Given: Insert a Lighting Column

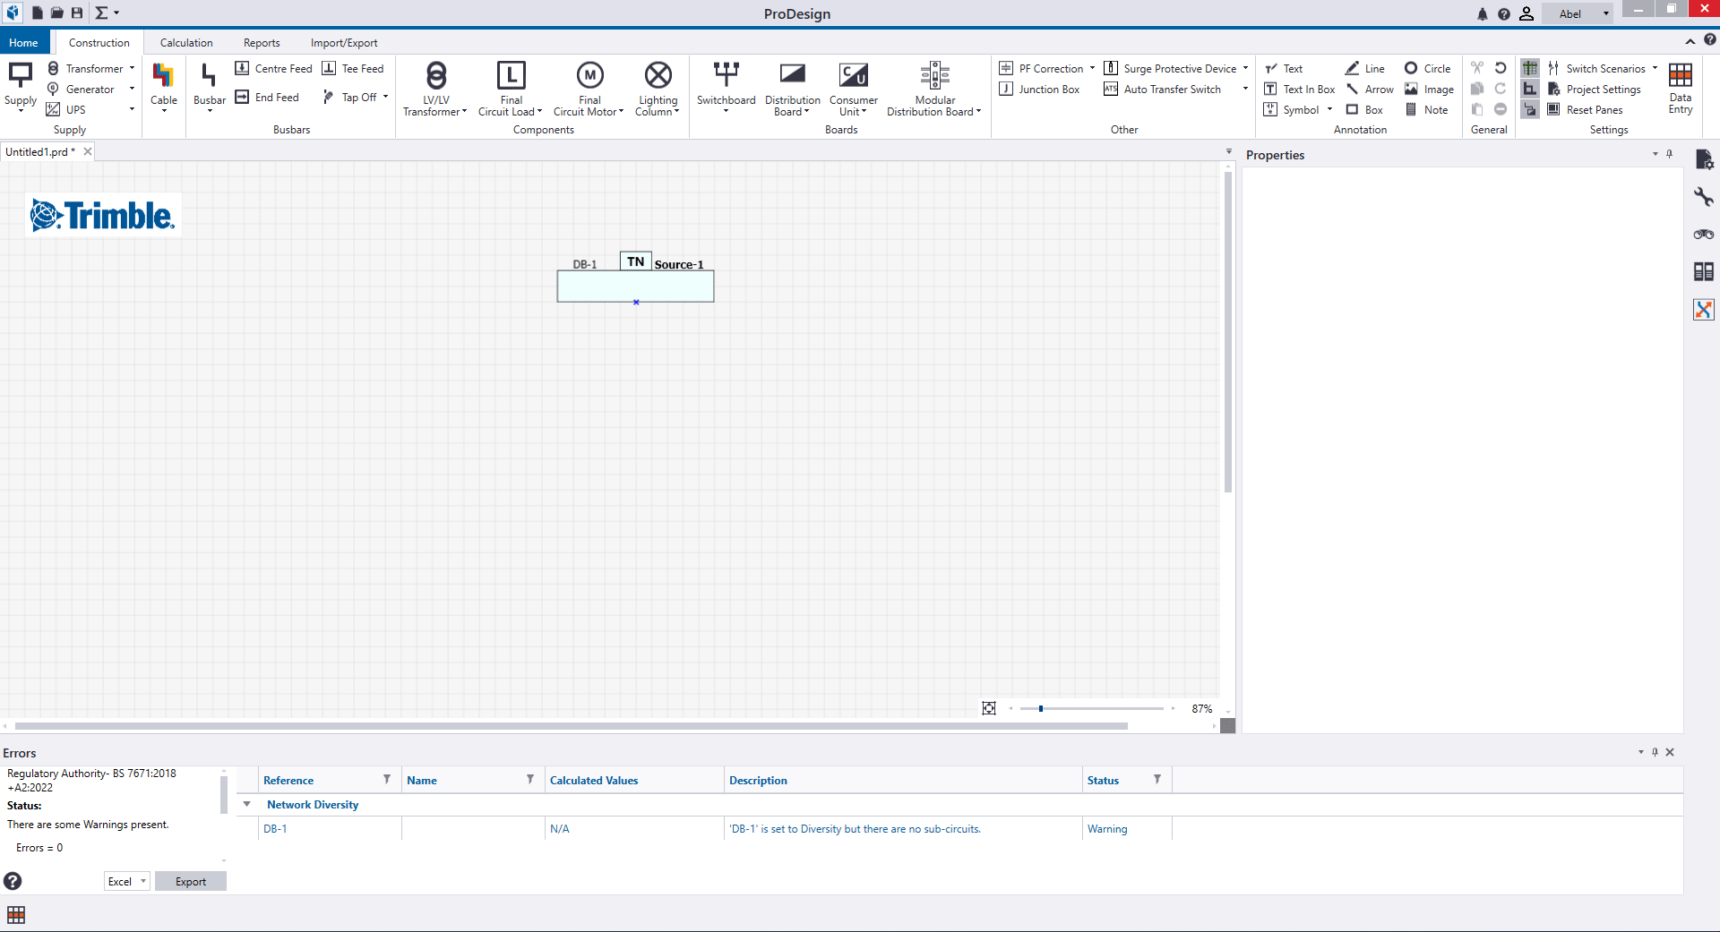Looking at the screenshot, I should (x=658, y=89).
